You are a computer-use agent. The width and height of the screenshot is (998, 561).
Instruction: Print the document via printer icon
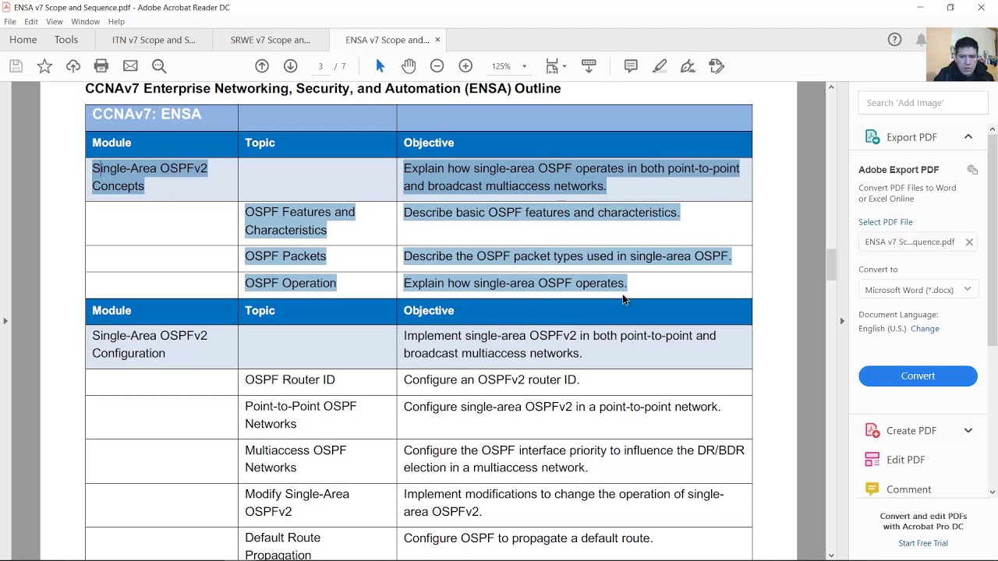click(101, 66)
